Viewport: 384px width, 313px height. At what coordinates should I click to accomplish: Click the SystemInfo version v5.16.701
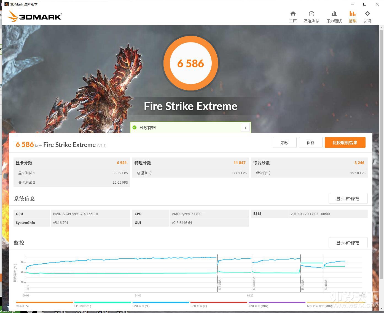pyautogui.click(x=61, y=223)
